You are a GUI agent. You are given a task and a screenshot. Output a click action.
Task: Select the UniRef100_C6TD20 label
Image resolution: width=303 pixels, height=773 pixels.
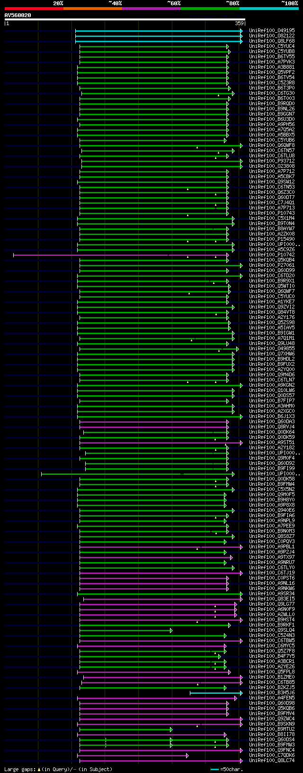[272, 275]
